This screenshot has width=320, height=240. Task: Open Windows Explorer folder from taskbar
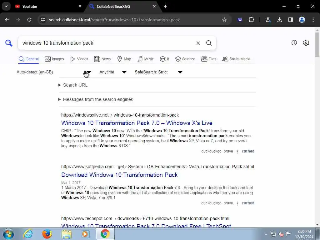[67, 234]
